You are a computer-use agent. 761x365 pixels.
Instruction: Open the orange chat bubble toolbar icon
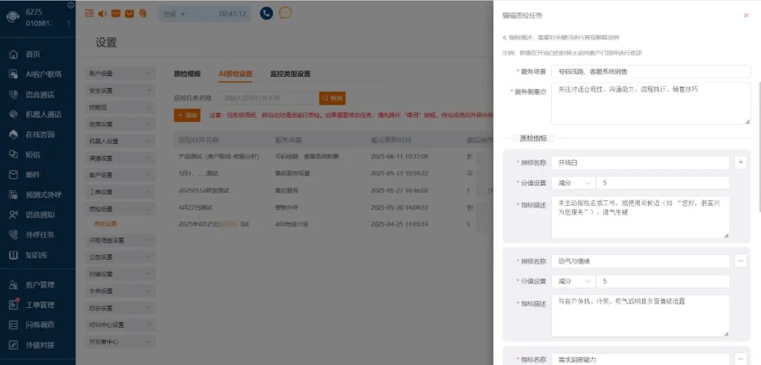click(x=116, y=13)
